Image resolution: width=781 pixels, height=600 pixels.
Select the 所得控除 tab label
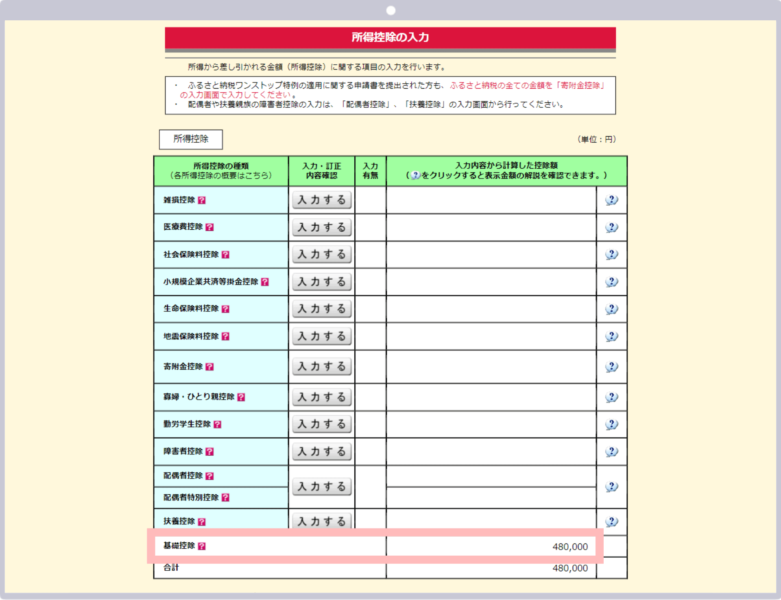click(191, 139)
